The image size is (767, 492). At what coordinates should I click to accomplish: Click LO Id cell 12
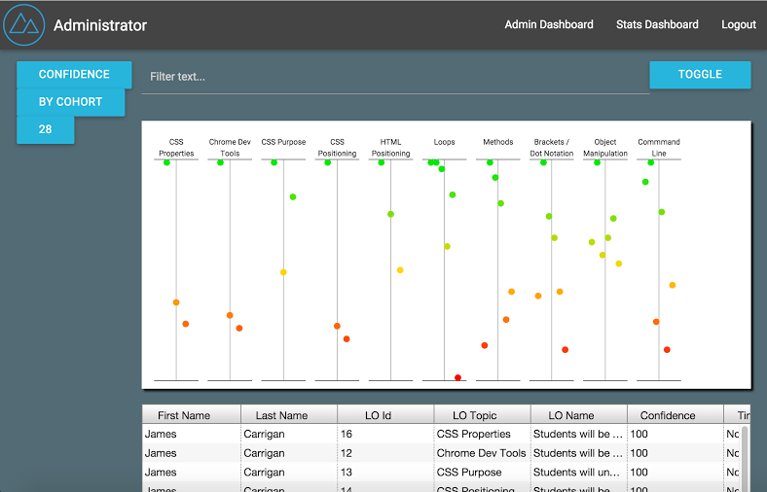[385, 453]
